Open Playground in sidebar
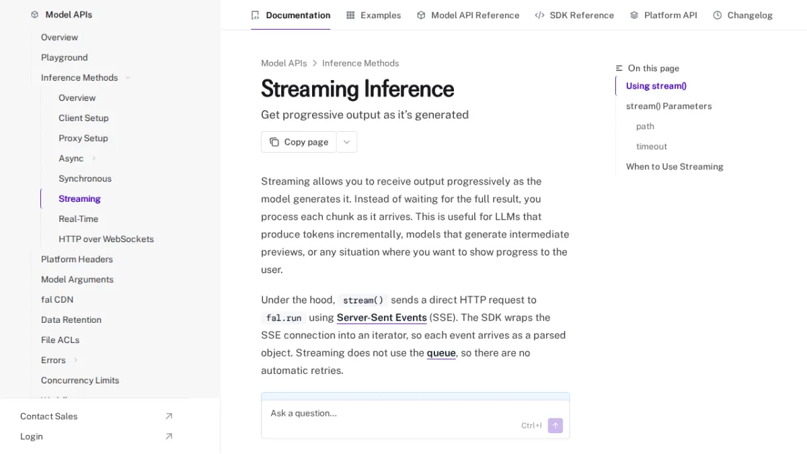 [65, 57]
